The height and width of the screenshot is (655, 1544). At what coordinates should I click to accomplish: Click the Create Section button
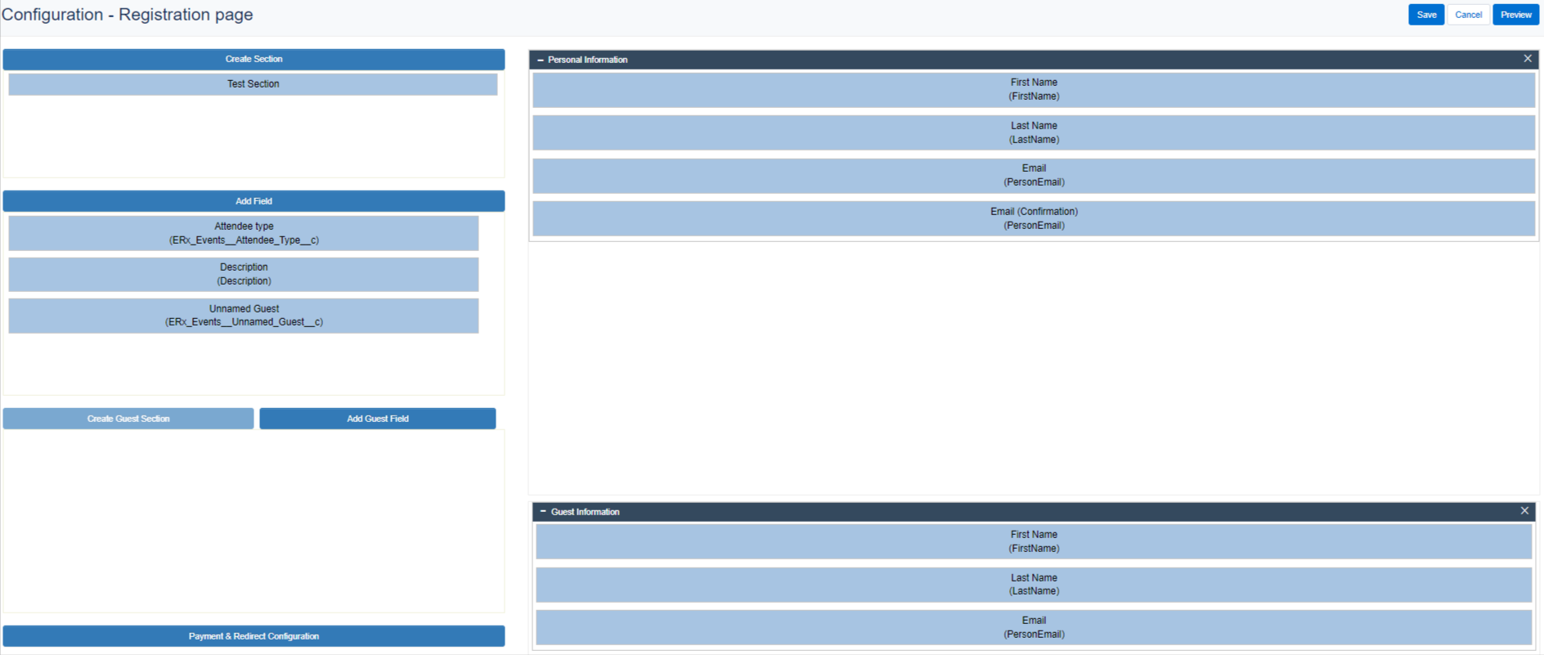(x=254, y=59)
